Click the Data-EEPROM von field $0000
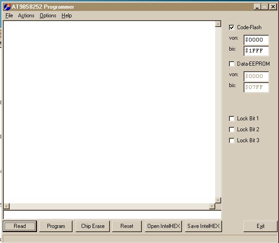This screenshot has width=279, height=243. click(x=256, y=76)
